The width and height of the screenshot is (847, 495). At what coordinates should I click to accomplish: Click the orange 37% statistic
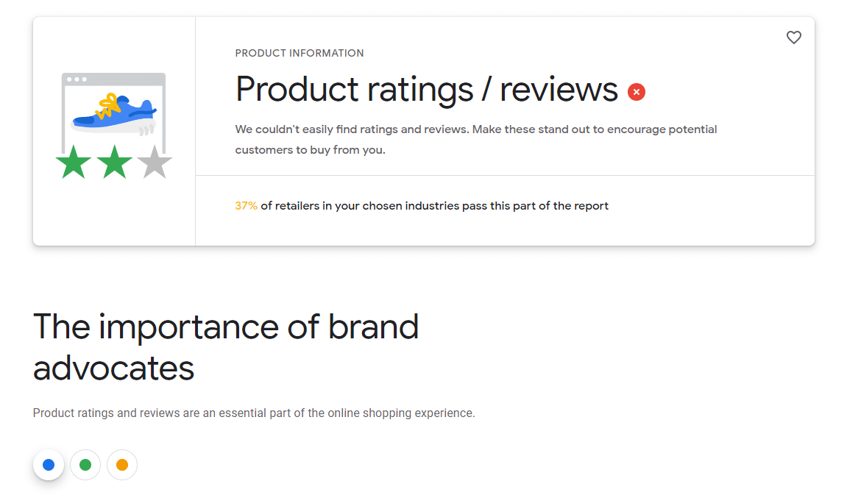(x=246, y=206)
